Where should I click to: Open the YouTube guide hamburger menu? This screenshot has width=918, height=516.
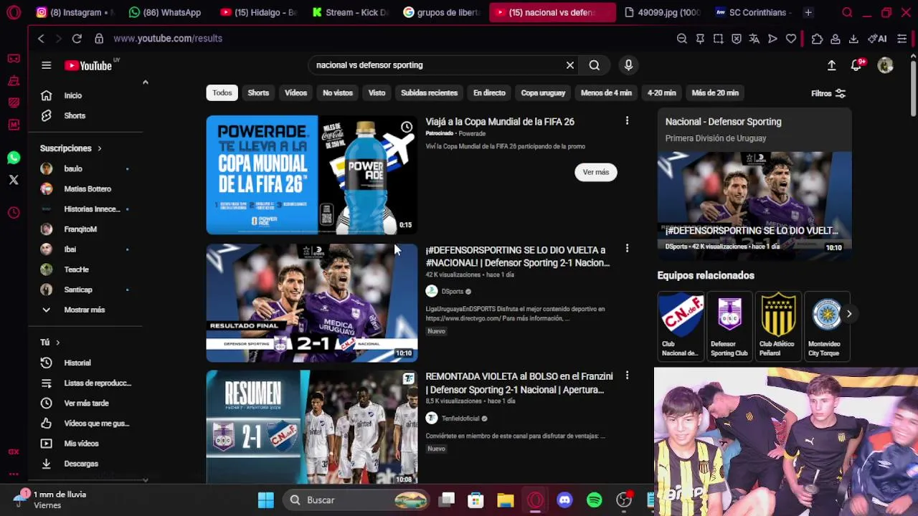tap(46, 65)
